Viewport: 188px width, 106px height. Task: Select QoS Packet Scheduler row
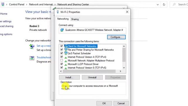pyautogui.click(x=79, y=53)
